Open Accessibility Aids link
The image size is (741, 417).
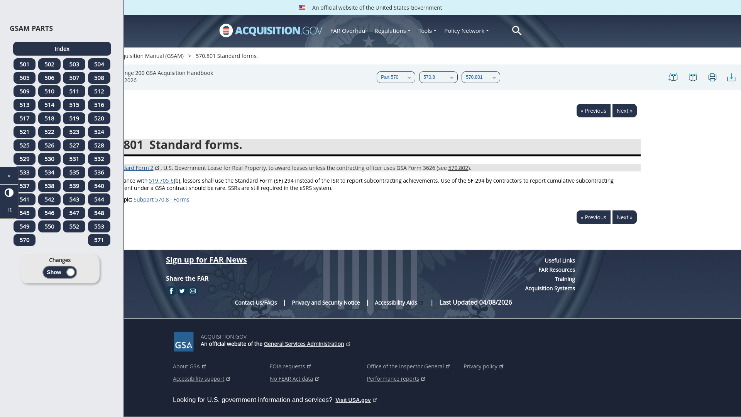[x=396, y=303]
